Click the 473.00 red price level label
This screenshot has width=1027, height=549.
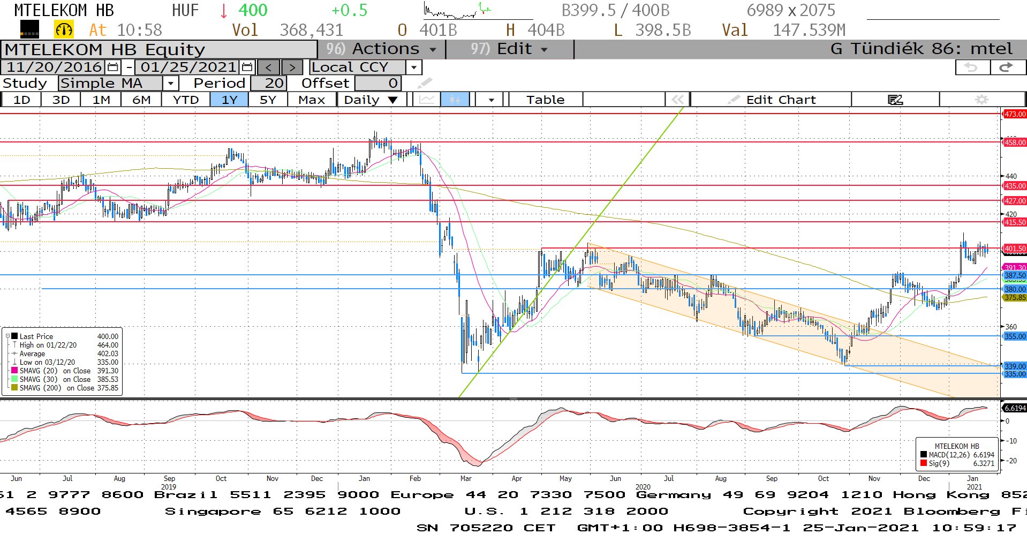tap(1014, 114)
